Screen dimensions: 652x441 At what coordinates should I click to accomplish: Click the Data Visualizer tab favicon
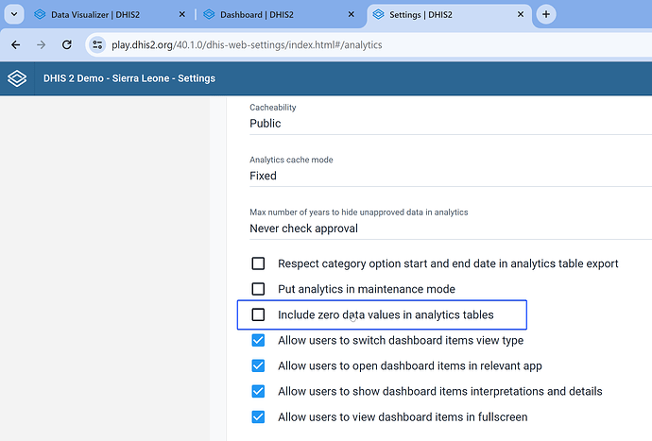click(40, 14)
